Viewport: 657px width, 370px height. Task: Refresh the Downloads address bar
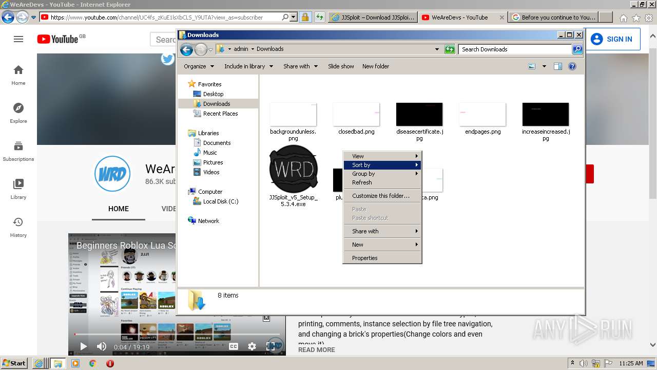450,49
